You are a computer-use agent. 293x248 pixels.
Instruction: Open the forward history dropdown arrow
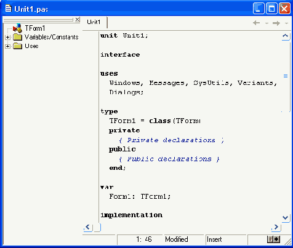(x=287, y=23)
